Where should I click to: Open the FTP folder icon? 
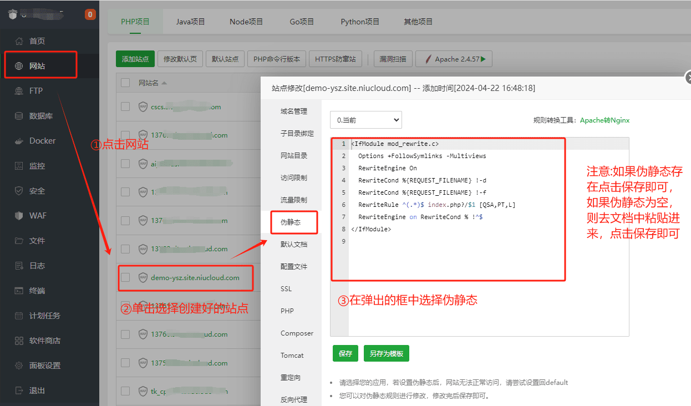19,91
